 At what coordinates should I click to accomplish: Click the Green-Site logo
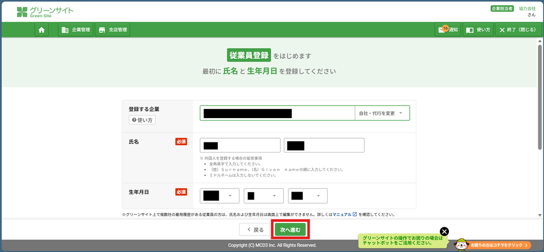coord(45,12)
